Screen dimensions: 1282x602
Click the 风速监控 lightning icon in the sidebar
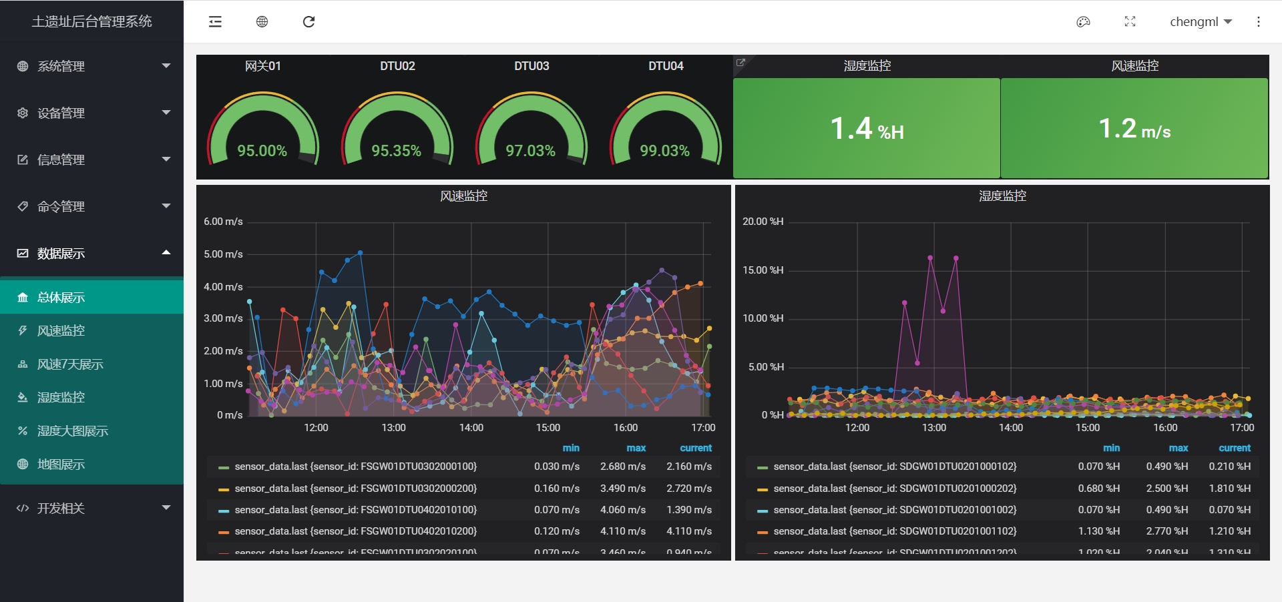pos(23,331)
